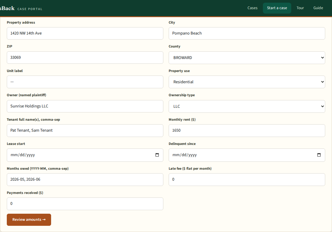This screenshot has width=332, height=232.
Task: Edit the Owner named plaintiff field
Action: click(85, 106)
